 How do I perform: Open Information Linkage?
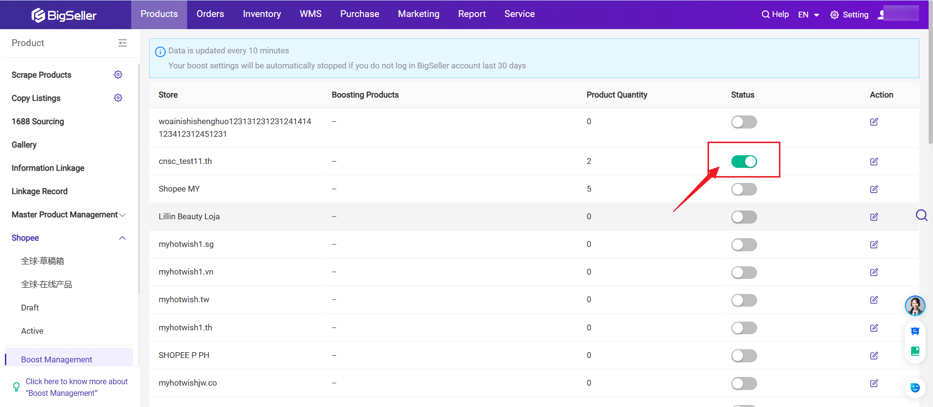pos(48,168)
